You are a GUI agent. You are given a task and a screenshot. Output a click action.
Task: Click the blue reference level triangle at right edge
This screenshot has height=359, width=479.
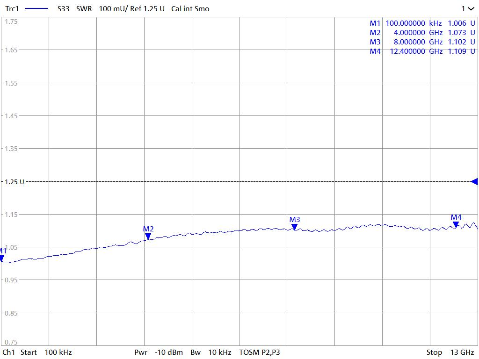tap(474, 181)
